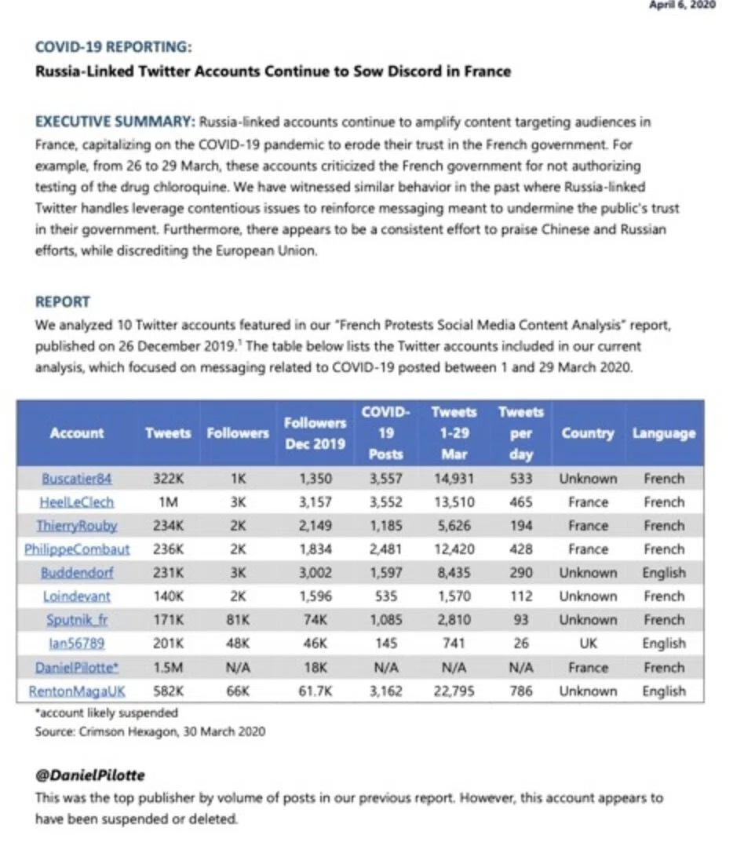
Task: Click the Loindevant account link
Action: [77, 596]
